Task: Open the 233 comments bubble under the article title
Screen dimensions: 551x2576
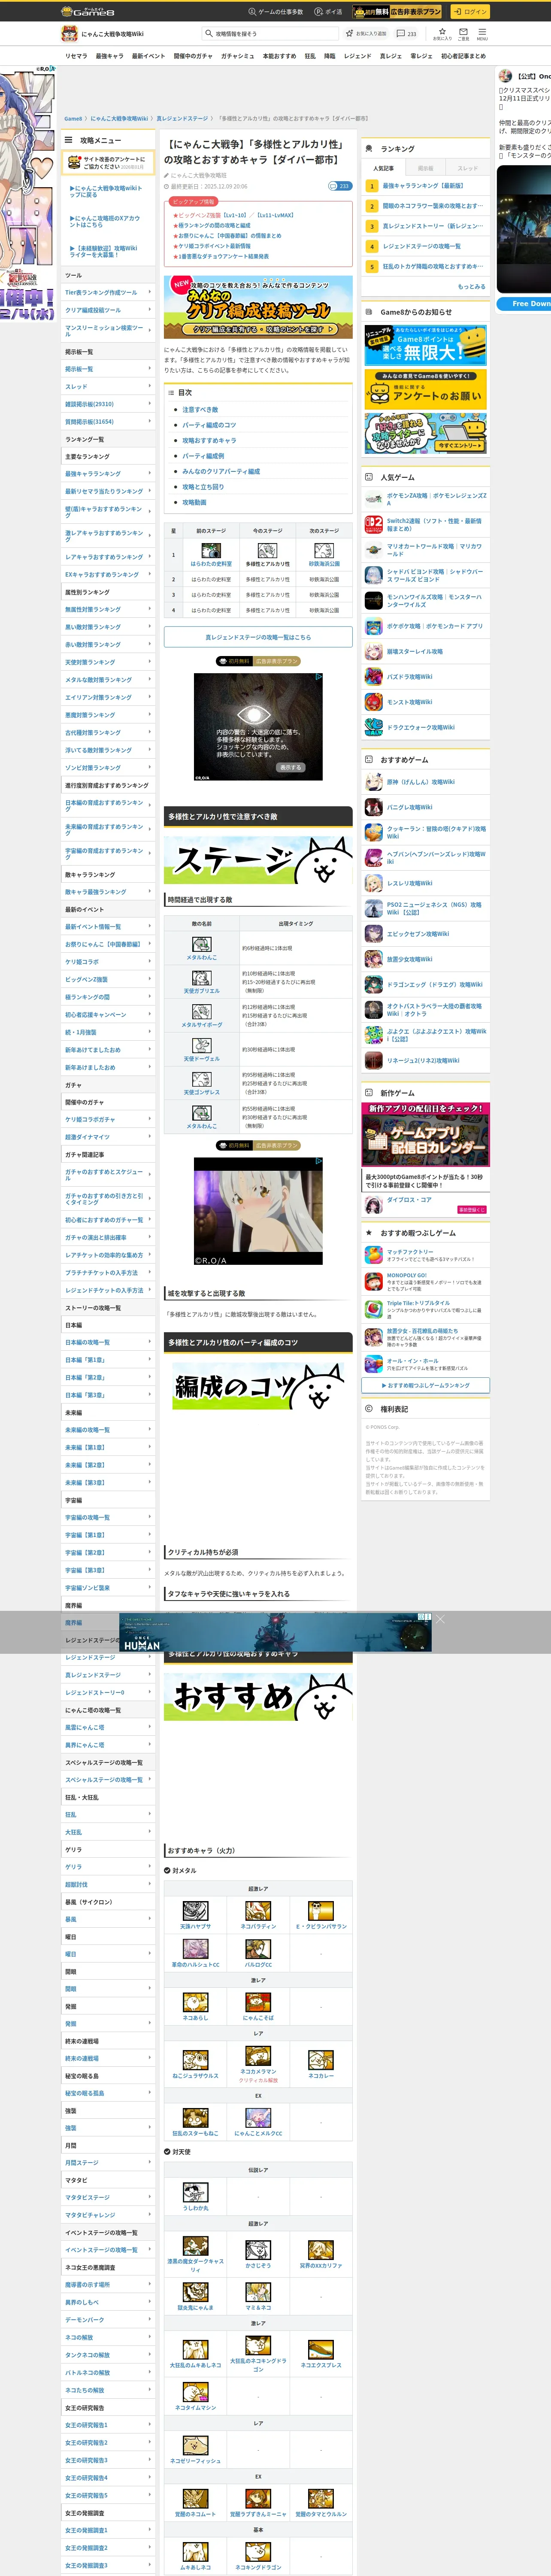Action: coord(340,186)
